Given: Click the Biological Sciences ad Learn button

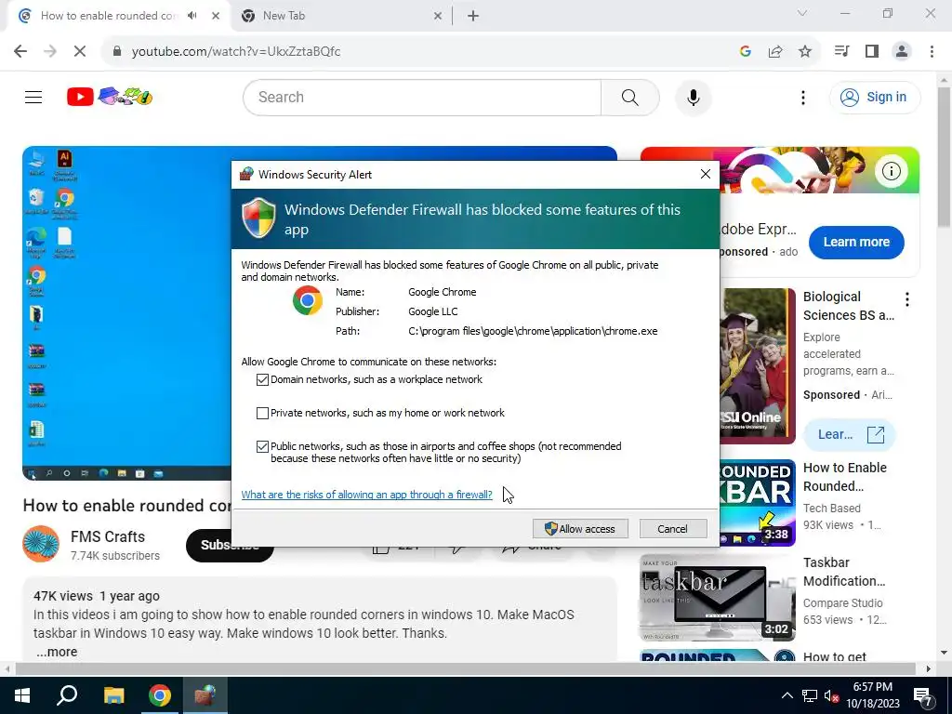Looking at the screenshot, I should click(849, 435).
